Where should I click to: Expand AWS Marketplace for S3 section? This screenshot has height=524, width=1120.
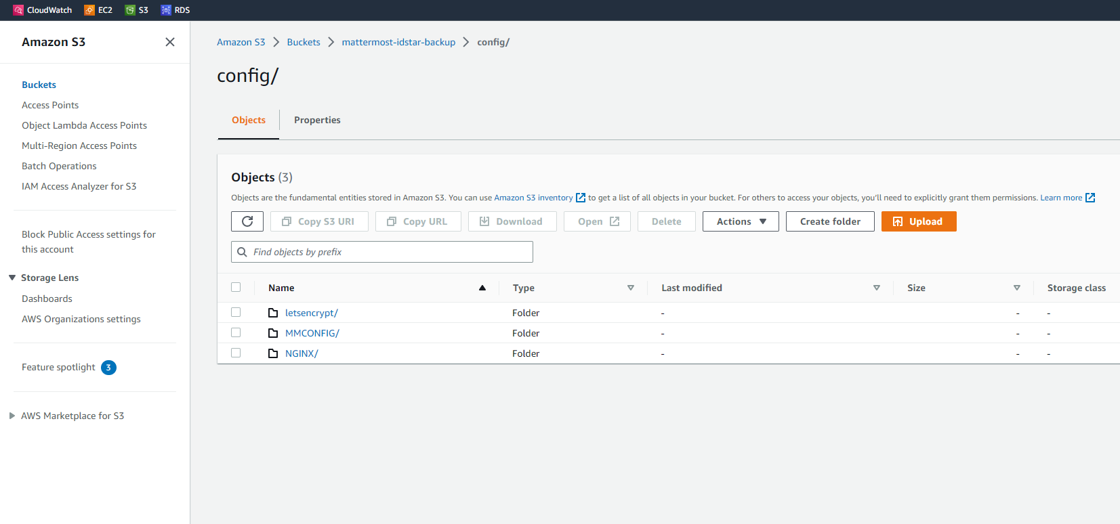click(x=12, y=416)
